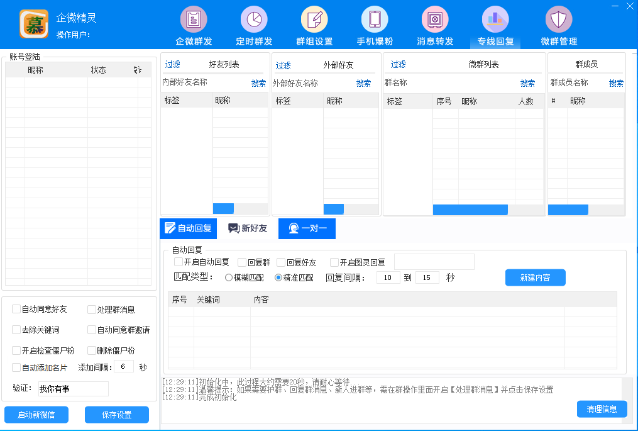The width and height of the screenshot is (638, 431).
Task: Click the 完成初始化 log line
Action: (x=199, y=397)
